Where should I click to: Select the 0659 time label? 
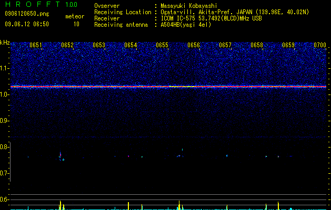coord(288,45)
